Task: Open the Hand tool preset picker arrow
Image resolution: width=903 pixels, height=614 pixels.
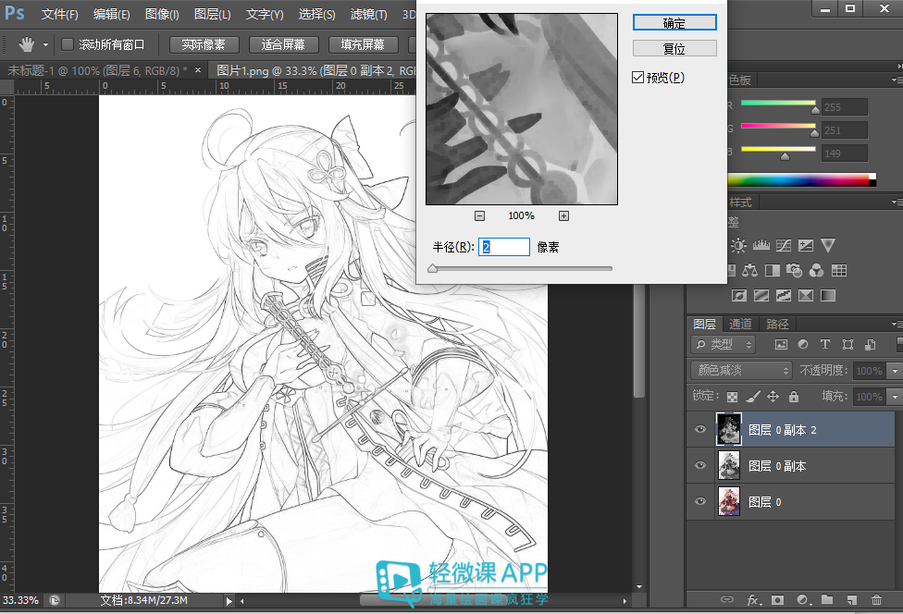Action: tap(45, 45)
